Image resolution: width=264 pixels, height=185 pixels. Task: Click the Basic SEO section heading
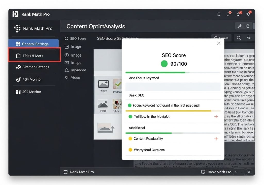(x=136, y=95)
